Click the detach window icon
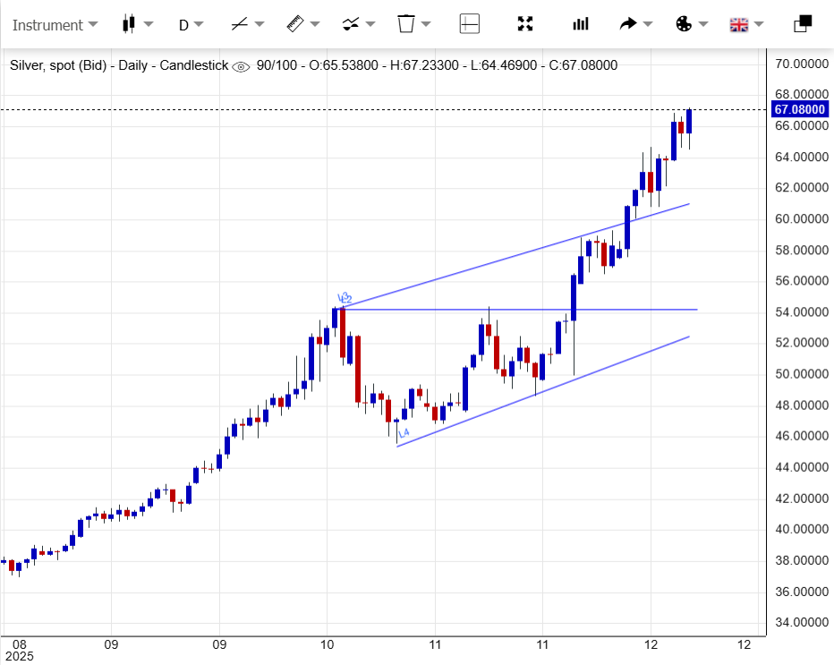The image size is (834, 665). pyautogui.click(x=803, y=24)
